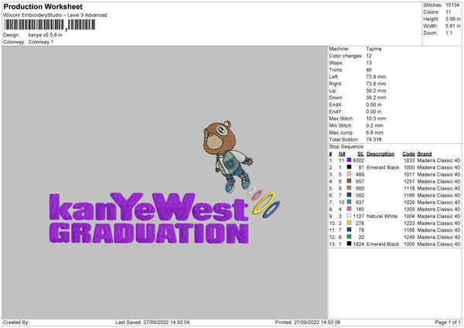Click the Color changes value 12
Viewport: 464px width, 328px height.
pyautogui.click(x=369, y=56)
